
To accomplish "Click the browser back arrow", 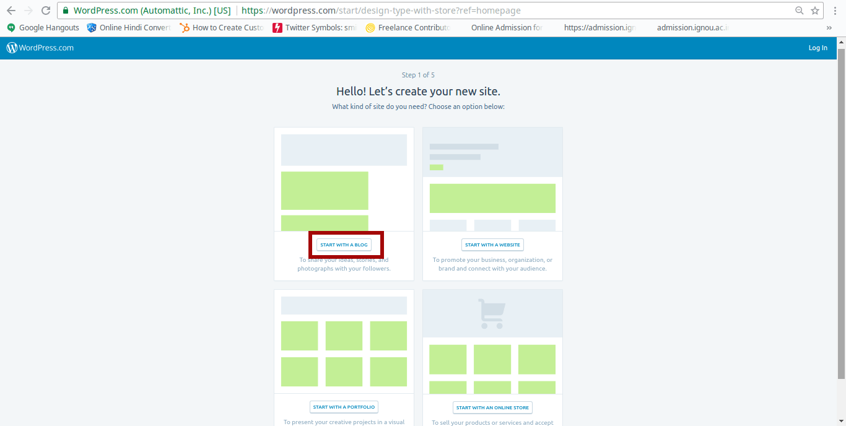I will [x=11, y=11].
